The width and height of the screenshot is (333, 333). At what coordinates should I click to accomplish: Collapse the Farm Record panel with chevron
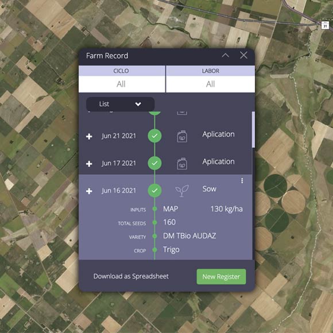225,56
